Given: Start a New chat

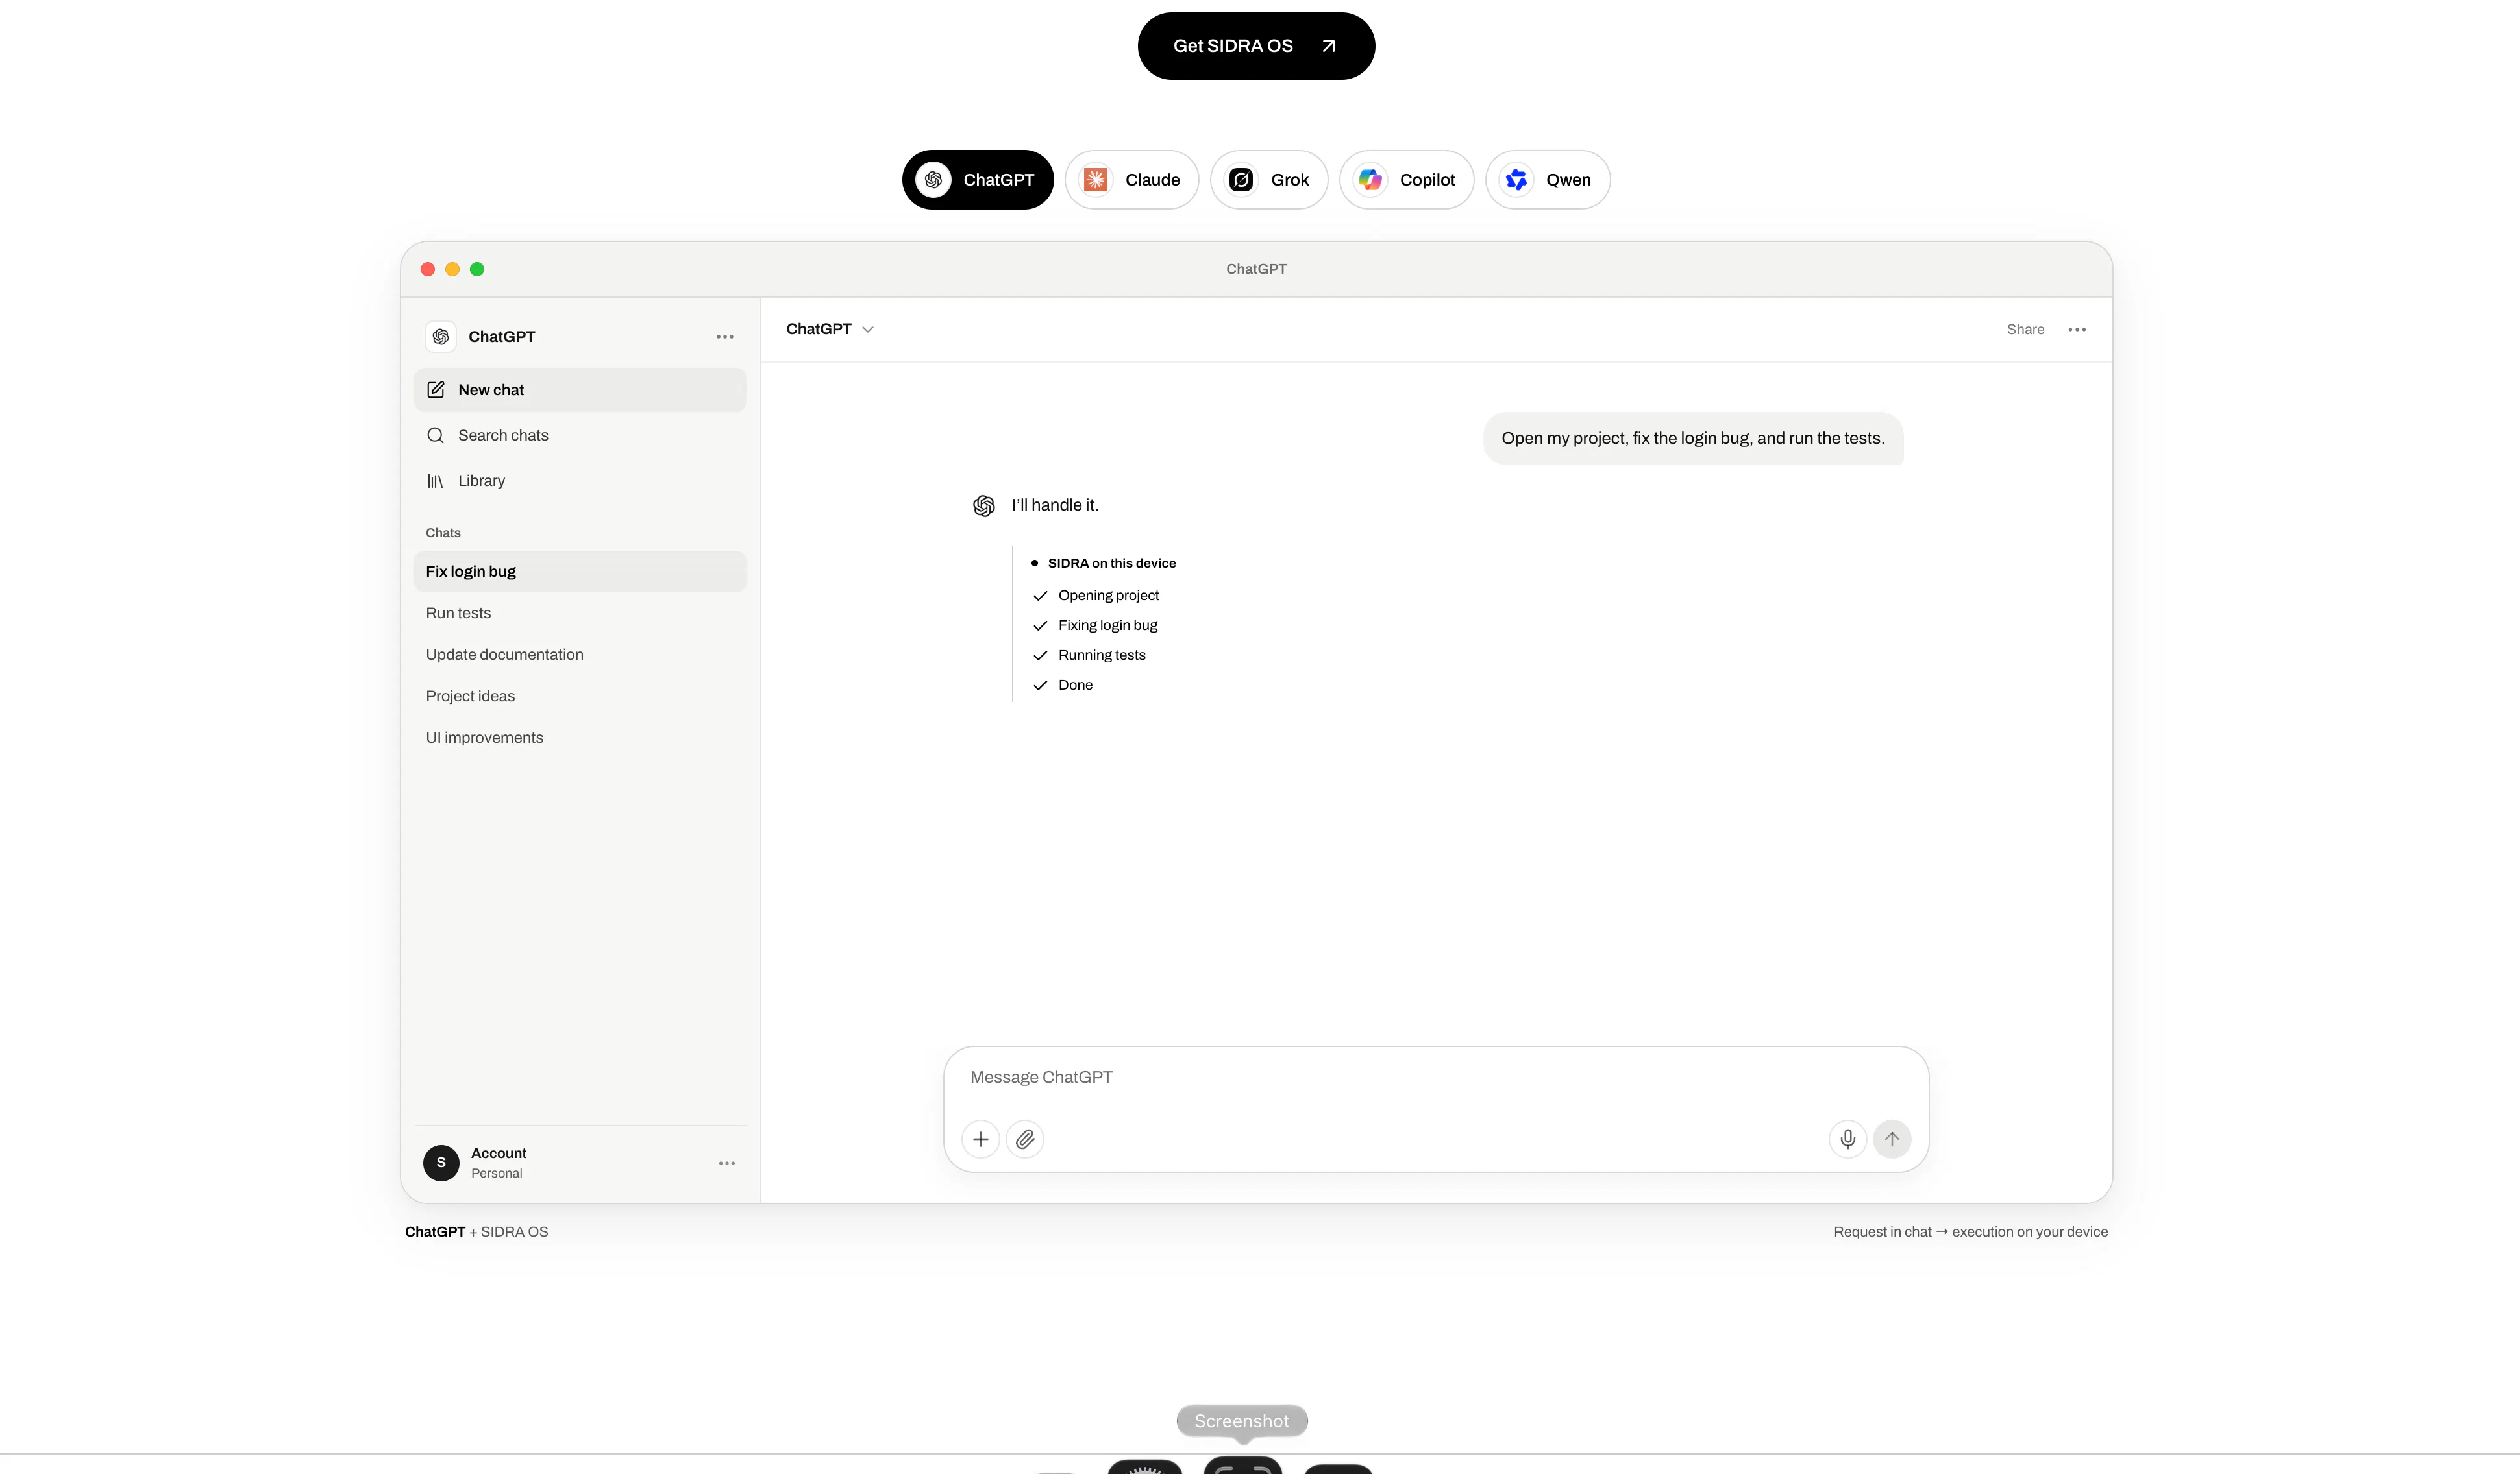Looking at the screenshot, I should pyautogui.click(x=580, y=390).
